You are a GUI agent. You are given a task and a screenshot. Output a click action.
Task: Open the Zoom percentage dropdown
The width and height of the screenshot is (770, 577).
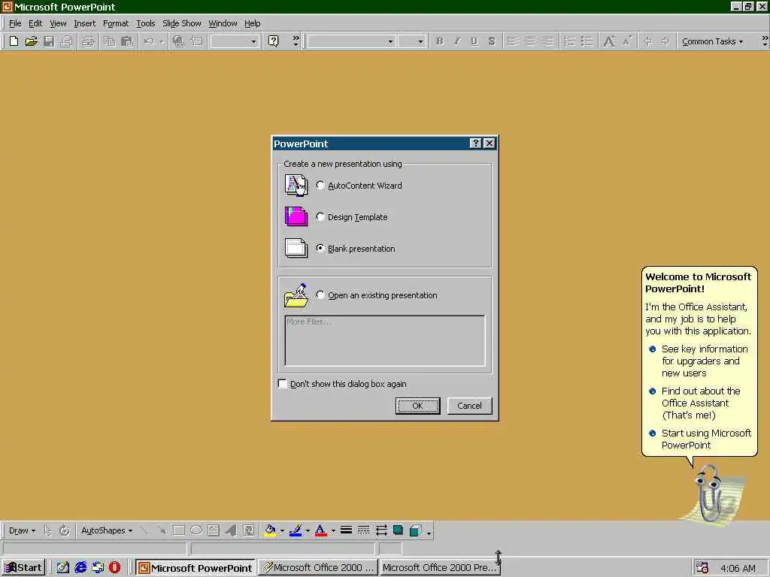253,42
